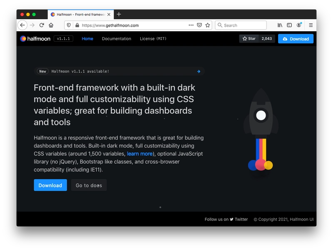Viewport: 333px width, 250px height.
Task: Select the Halfmoon browser tab
Action: coord(81,15)
